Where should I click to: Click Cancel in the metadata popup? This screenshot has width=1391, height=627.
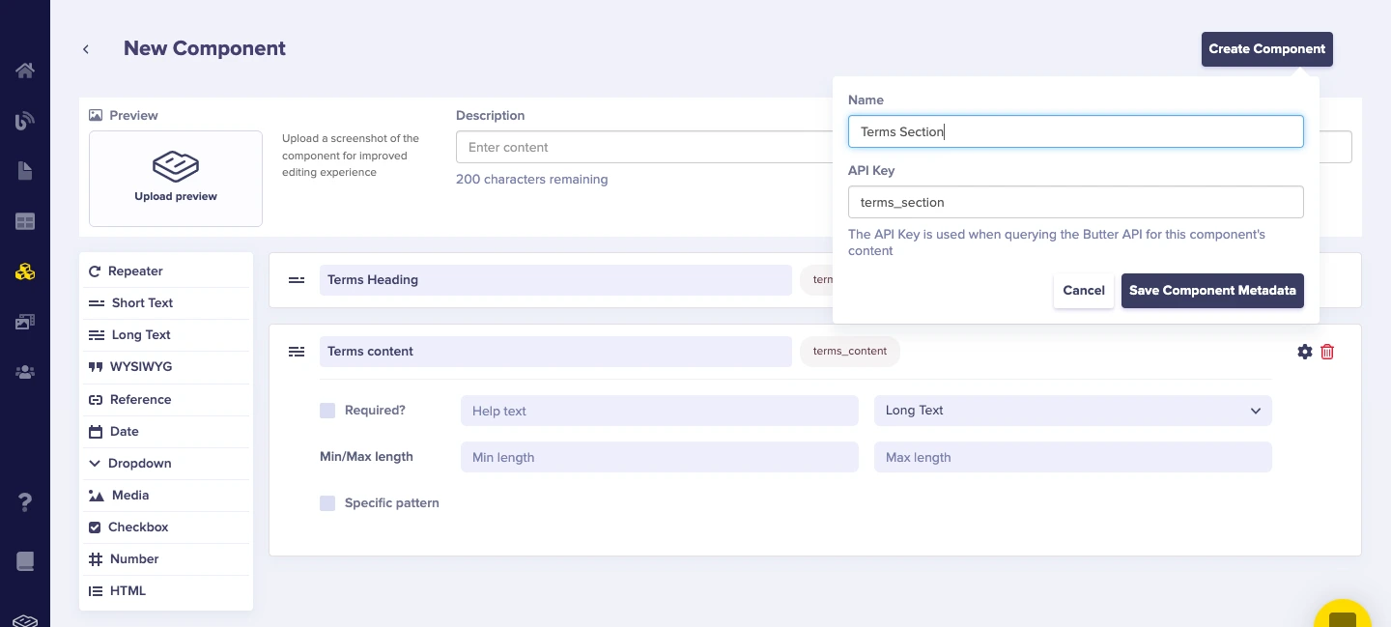pyautogui.click(x=1084, y=291)
